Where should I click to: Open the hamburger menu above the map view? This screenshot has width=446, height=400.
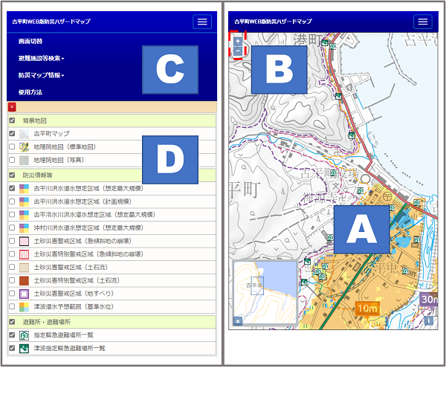pyautogui.click(x=423, y=22)
